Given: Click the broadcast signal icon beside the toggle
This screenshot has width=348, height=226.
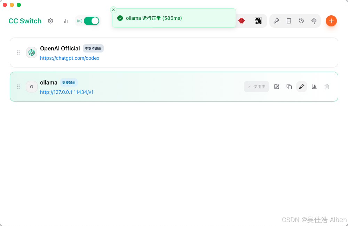Looking at the screenshot, I should click(x=80, y=21).
